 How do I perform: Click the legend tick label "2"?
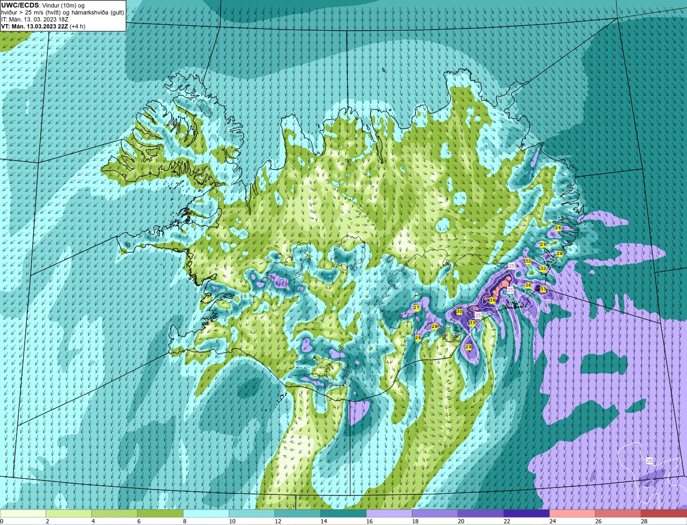[47, 521]
